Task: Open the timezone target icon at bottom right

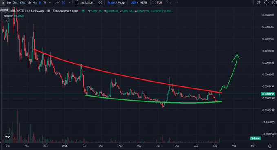Action: coord(270,146)
